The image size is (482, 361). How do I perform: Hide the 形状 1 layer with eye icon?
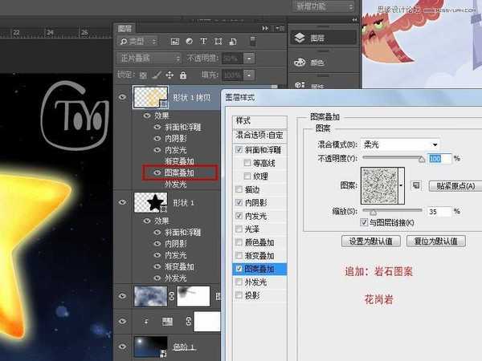[123, 204]
